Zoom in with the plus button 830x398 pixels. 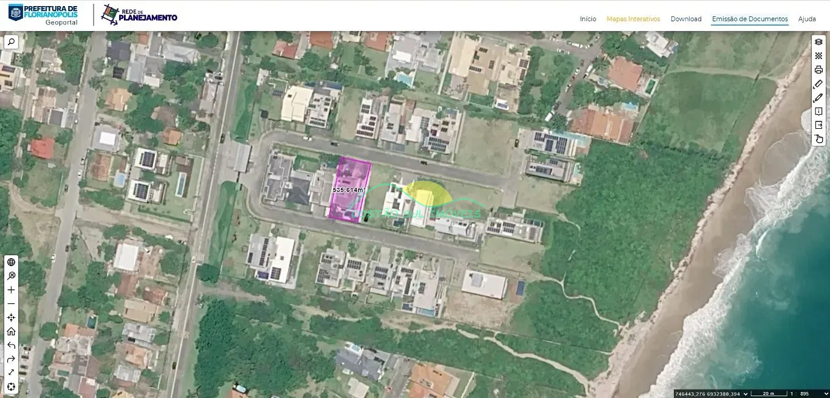11,290
